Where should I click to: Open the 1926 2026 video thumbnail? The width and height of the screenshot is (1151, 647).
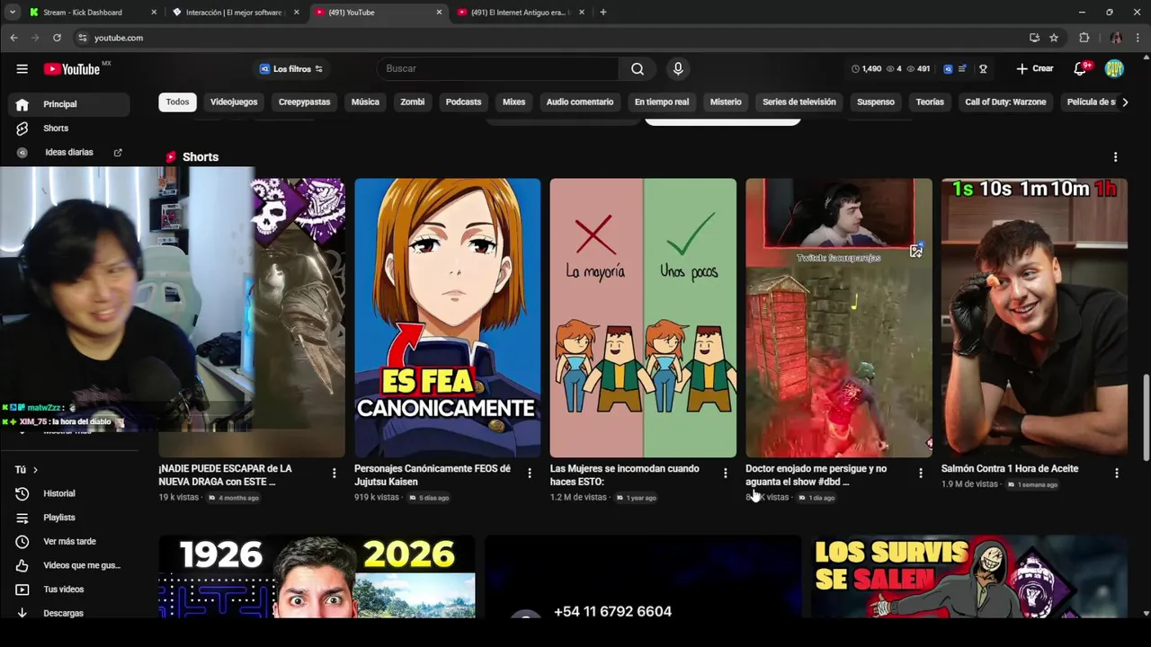tap(317, 577)
